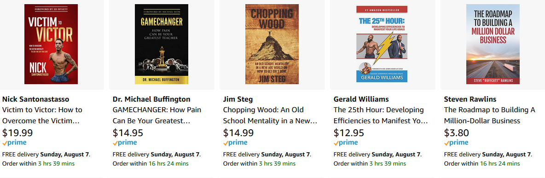This screenshot has width=545, height=178.
Task: Click Prime badge under the $3.80 price
Action: click(x=456, y=143)
